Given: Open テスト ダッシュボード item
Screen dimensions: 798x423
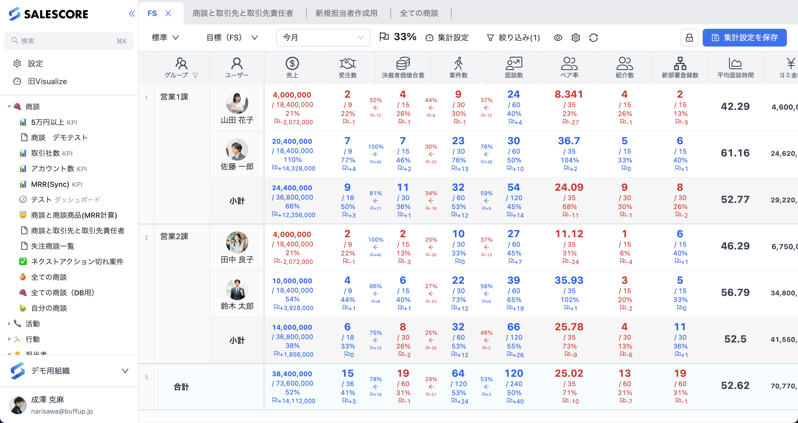Looking at the screenshot, I should (x=60, y=200).
